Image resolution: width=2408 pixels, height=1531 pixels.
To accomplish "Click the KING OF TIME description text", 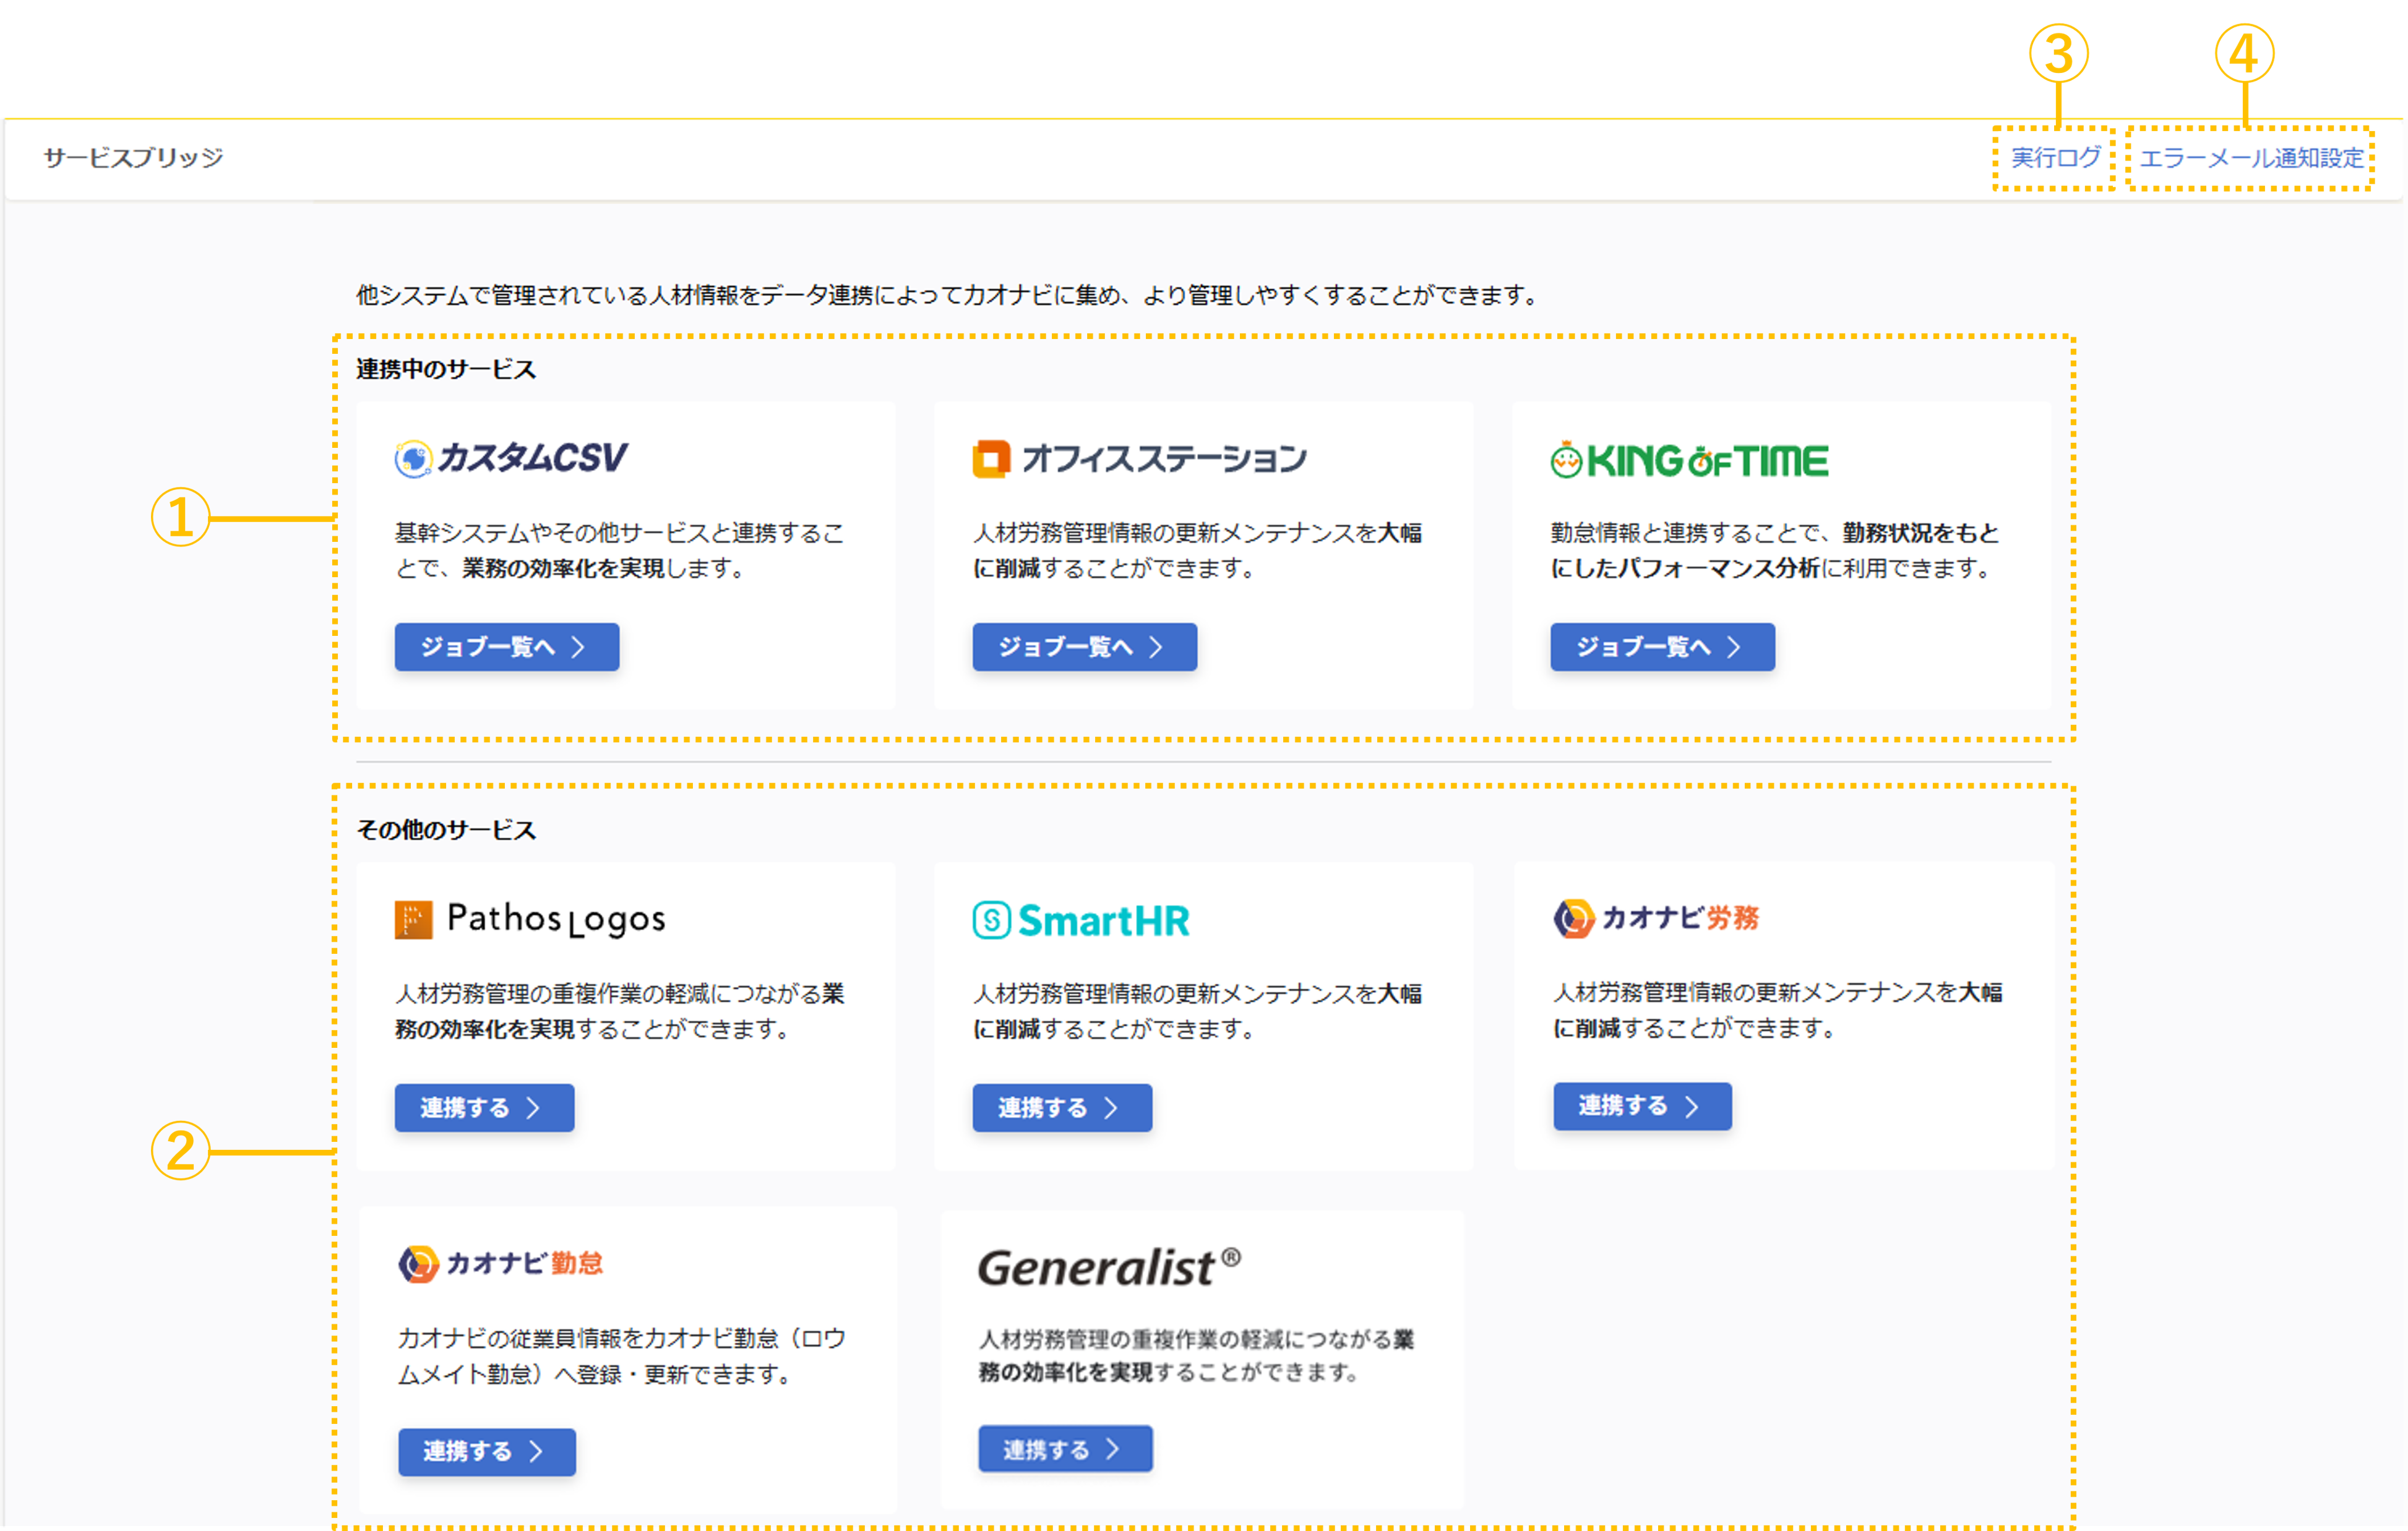I will tap(1775, 550).
